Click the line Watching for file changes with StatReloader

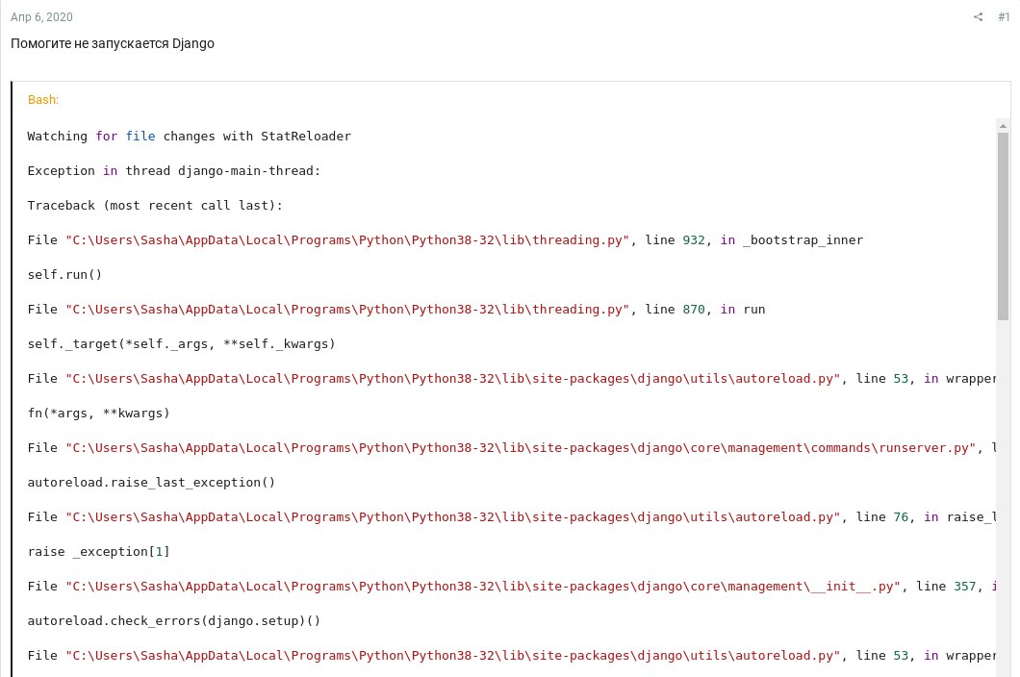[190, 136]
